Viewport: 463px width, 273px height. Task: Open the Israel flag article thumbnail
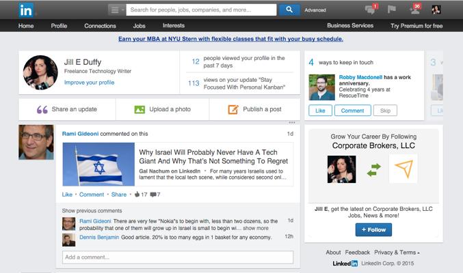tap(98, 164)
